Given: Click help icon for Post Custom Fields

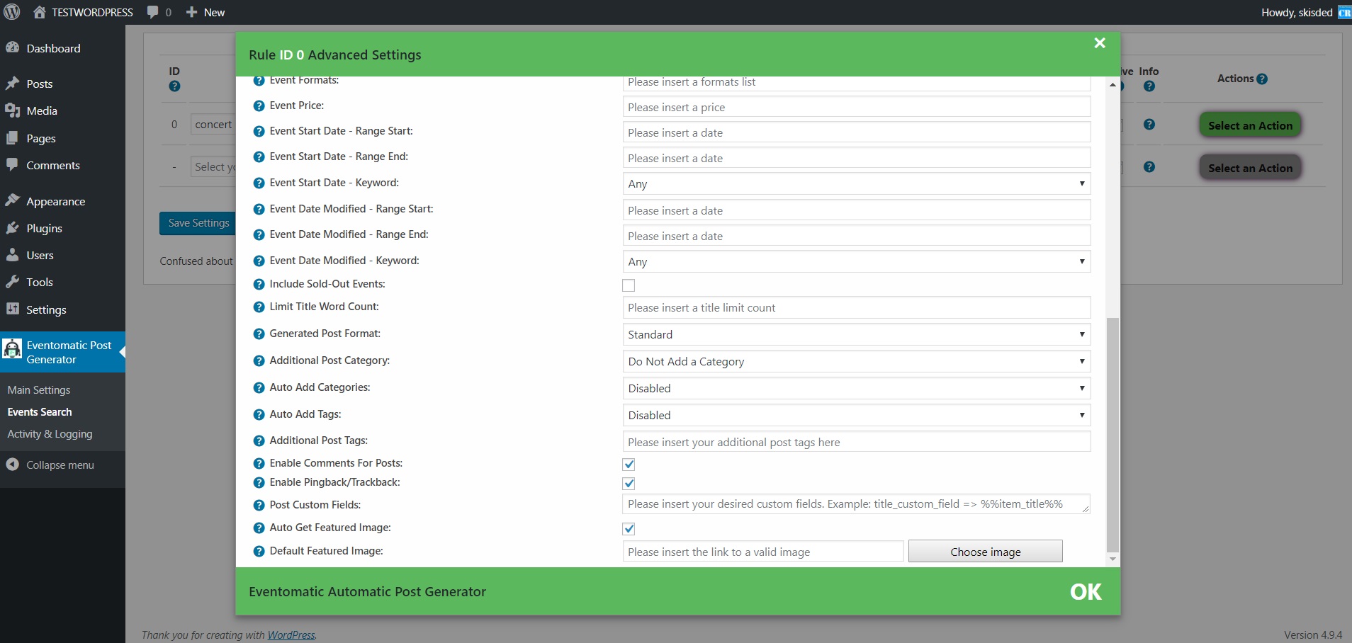Looking at the screenshot, I should click(x=259, y=506).
